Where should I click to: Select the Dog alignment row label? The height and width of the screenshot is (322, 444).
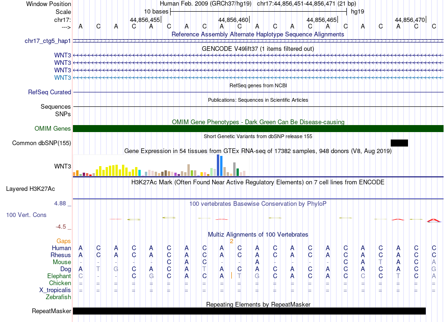click(65, 269)
